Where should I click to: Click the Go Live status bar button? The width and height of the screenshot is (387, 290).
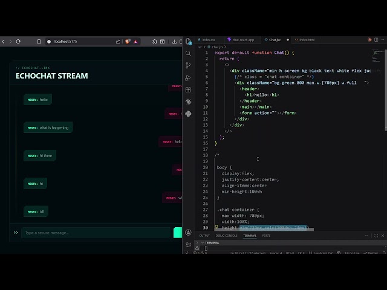(x=352, y=253)
